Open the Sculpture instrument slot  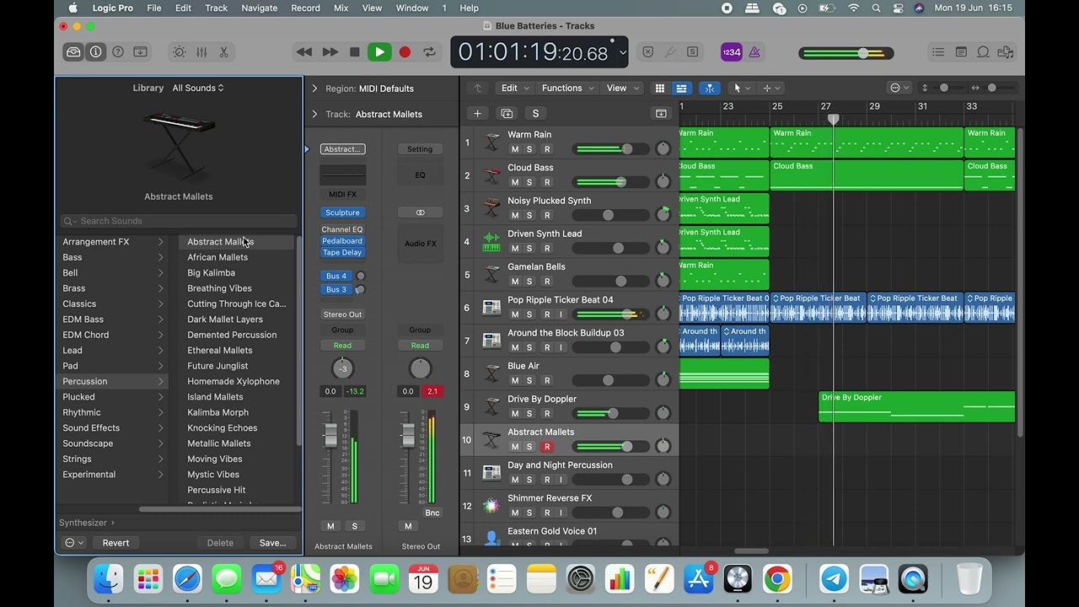click(x=342, y=212)
